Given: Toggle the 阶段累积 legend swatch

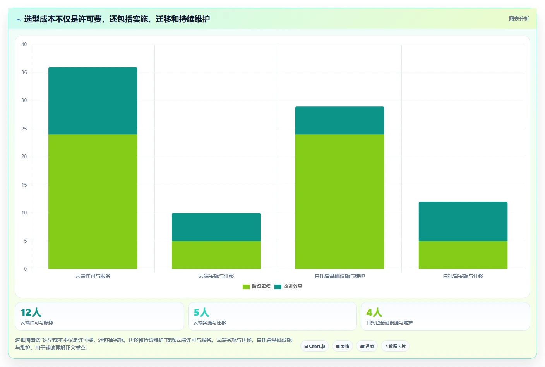Looking at the screenshot, I should (246, 287).
